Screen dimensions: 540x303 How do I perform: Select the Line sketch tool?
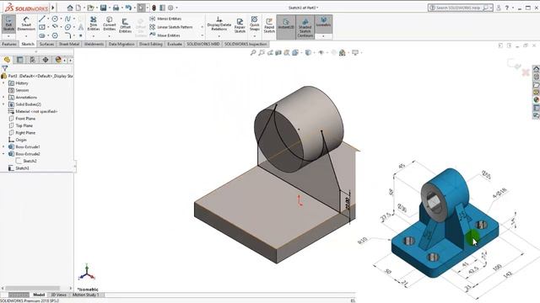click(x=42, y=19)
